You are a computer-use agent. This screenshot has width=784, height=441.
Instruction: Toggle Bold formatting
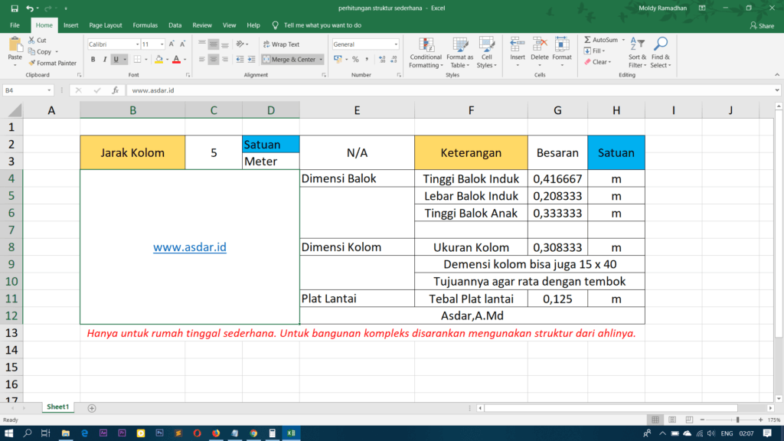point(93,60)
